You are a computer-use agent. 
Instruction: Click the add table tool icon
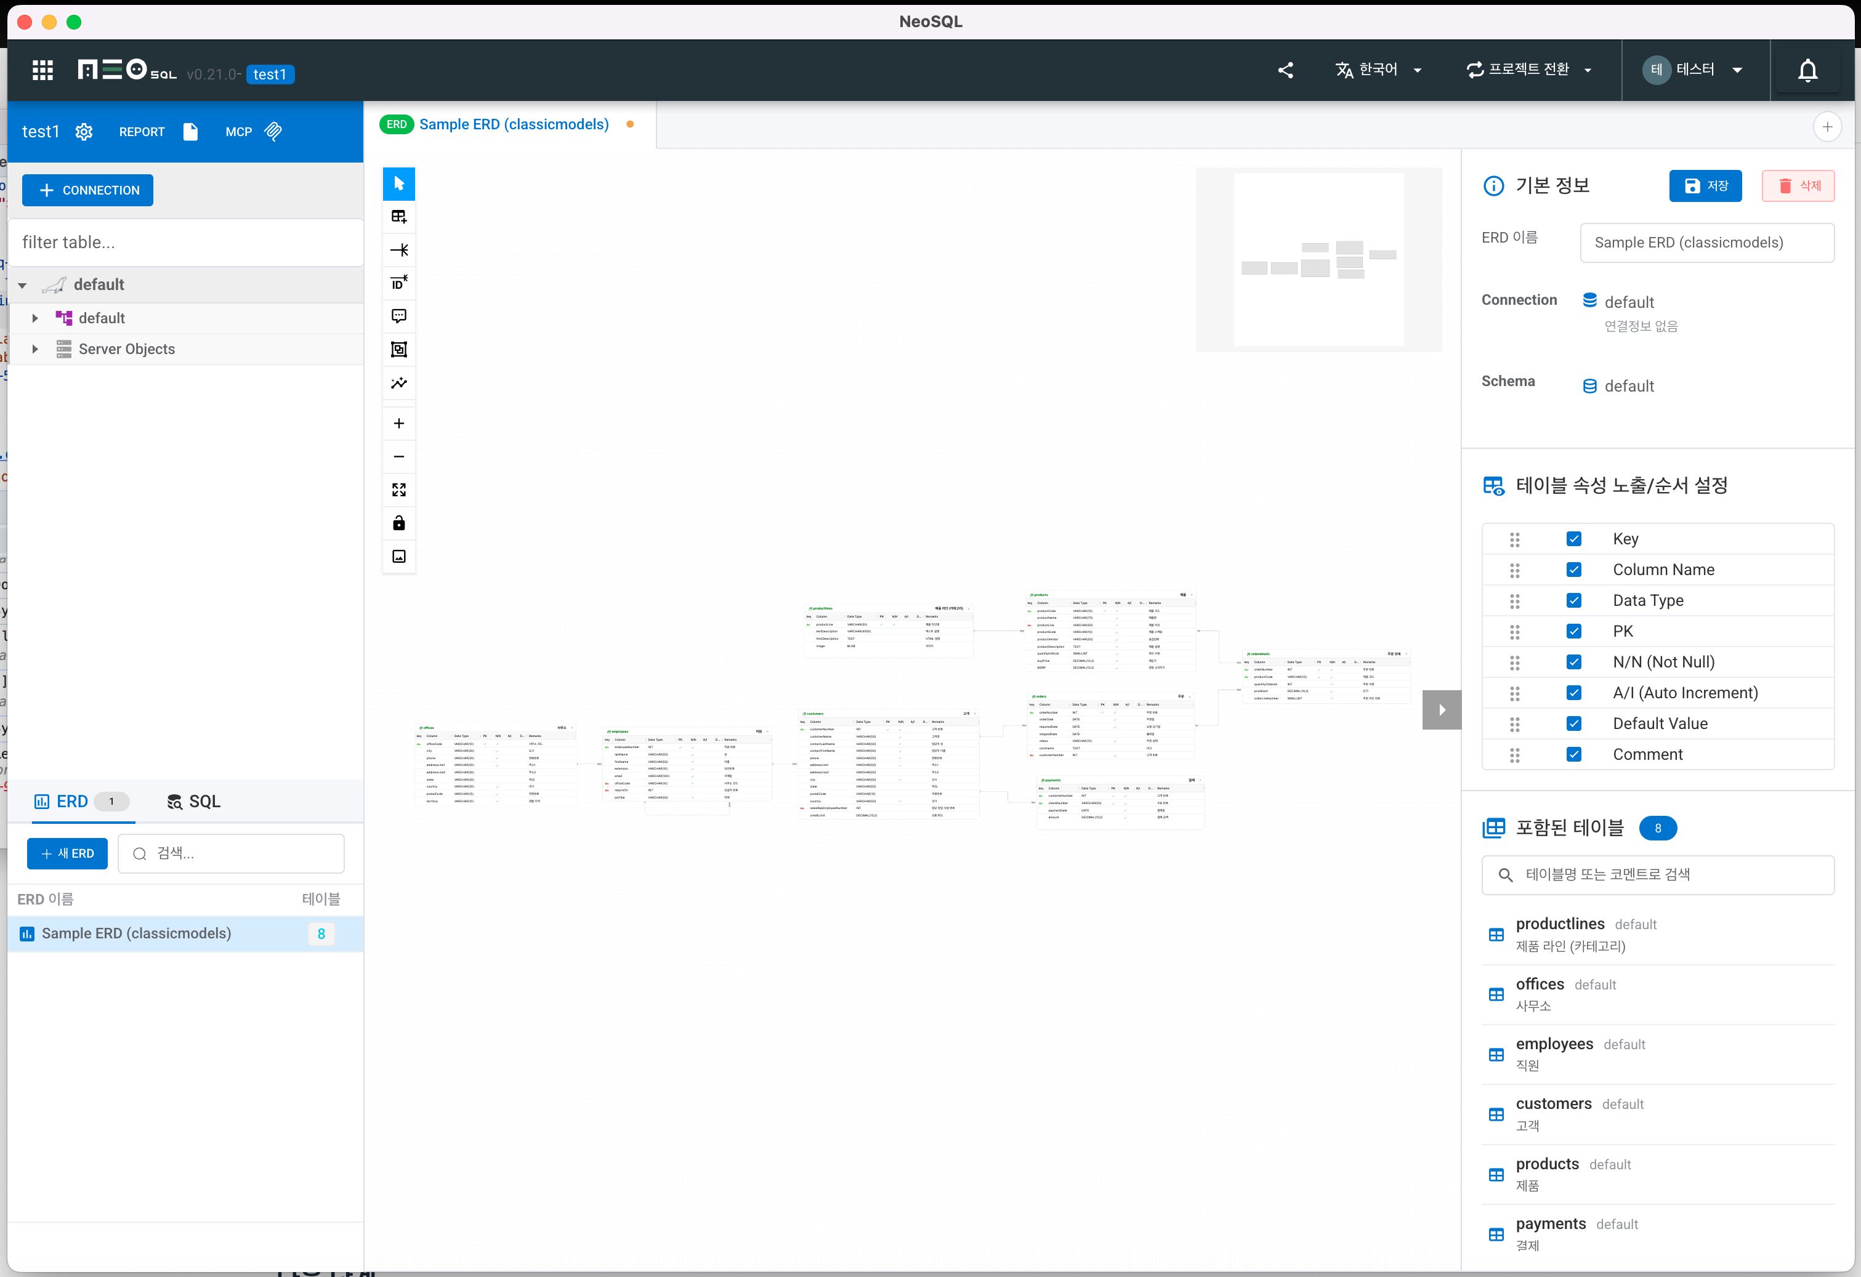(x=399, y=217)
